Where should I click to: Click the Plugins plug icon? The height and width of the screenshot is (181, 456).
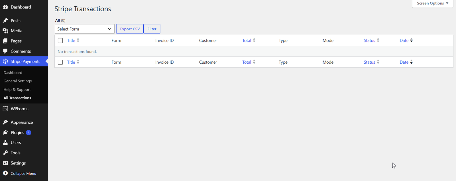tap(5, 132)
